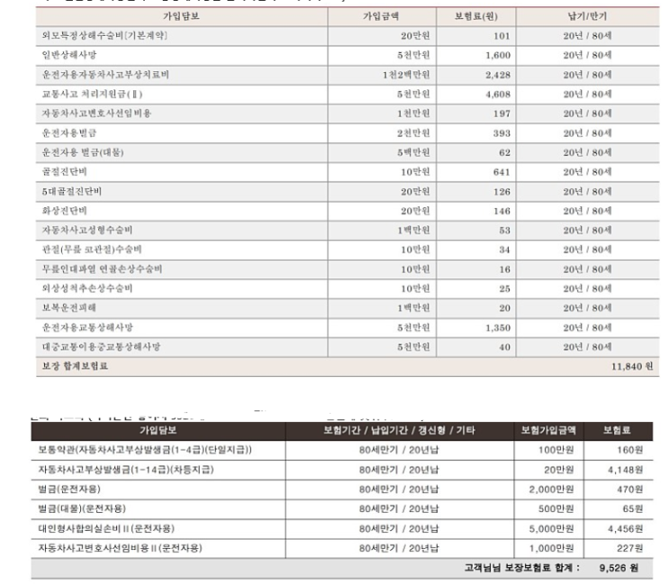Select the 골절진단비 coverage name
669x585 pixels.
click(65, 171)
